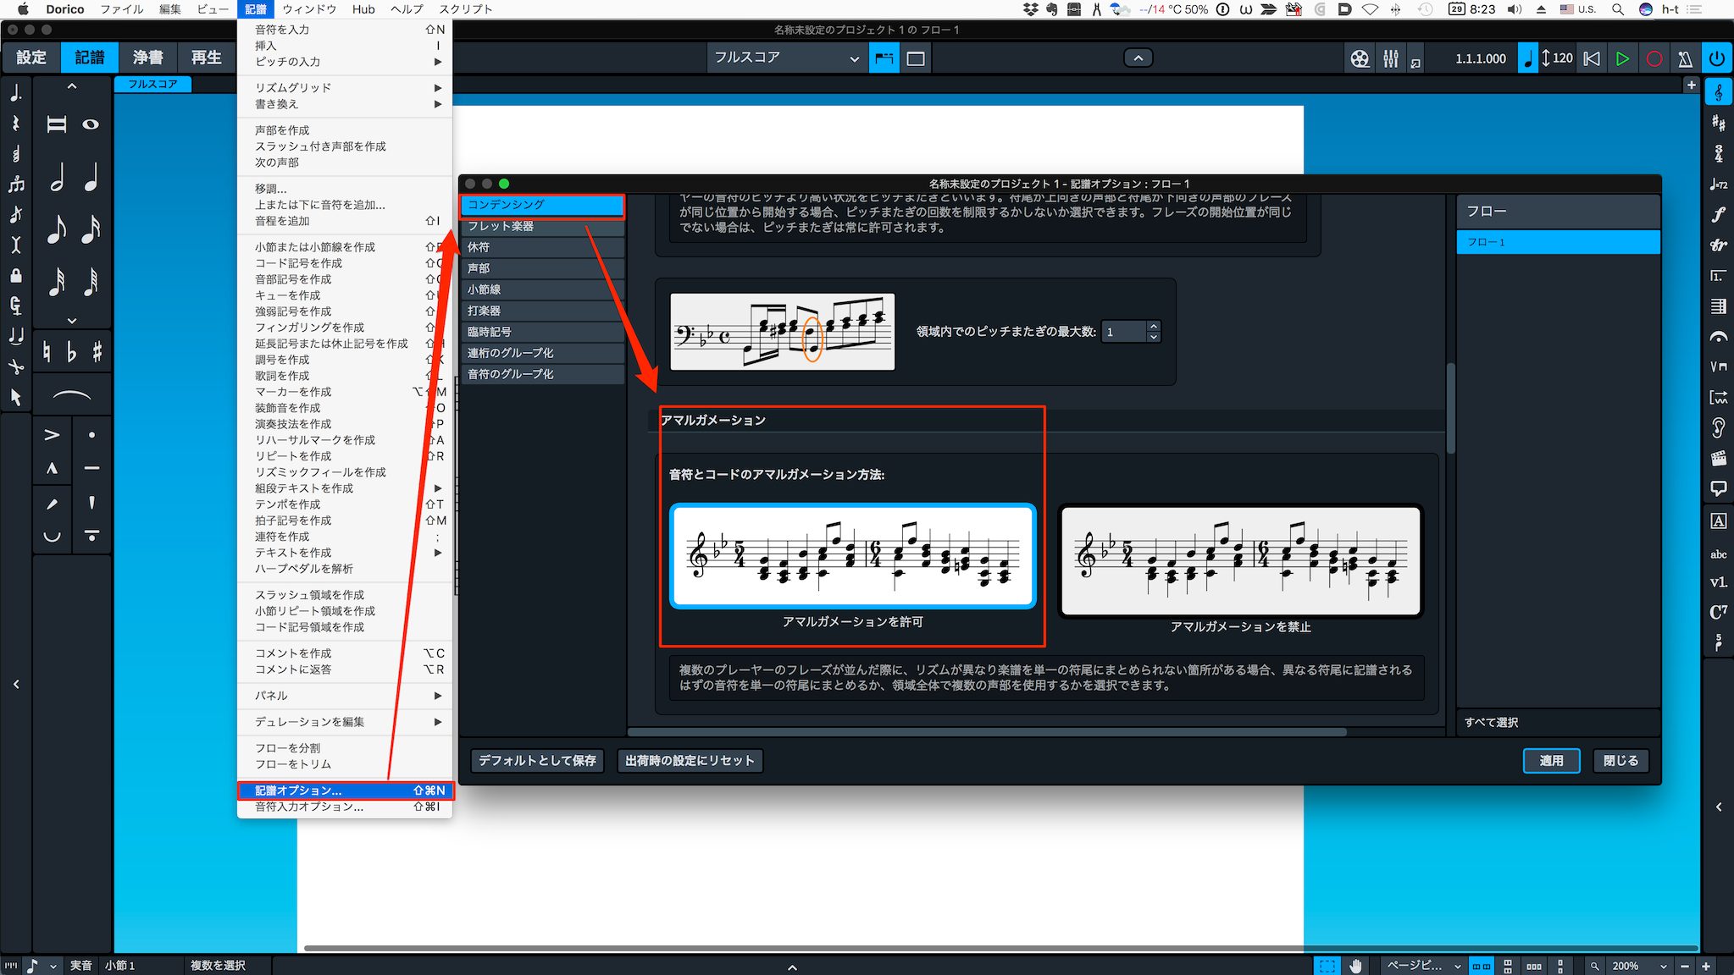1734x975 pixels.
Task: Open the key signatures panel
Action: point(1718,124)
